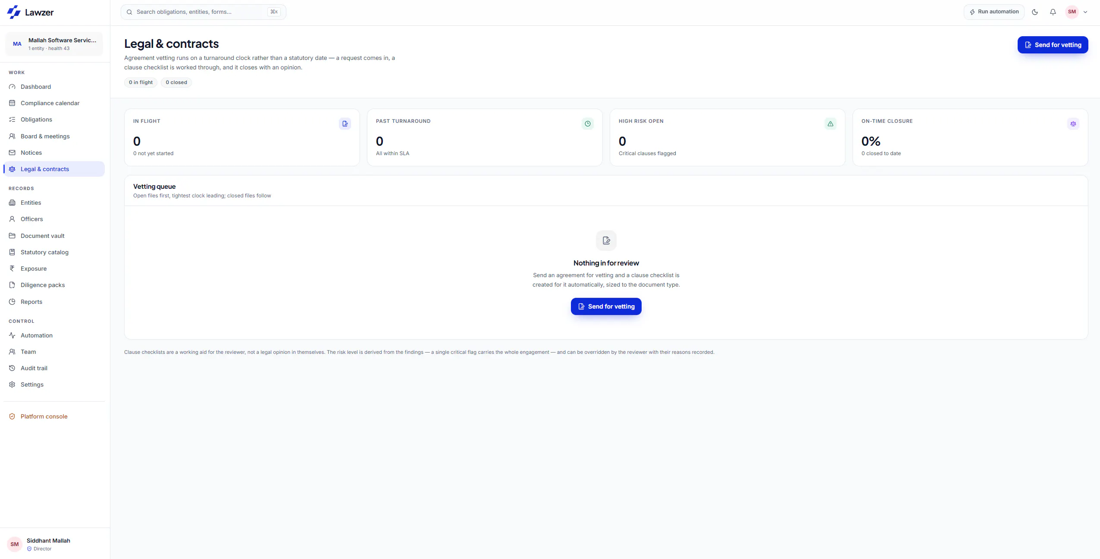Open the Platform console link
The width and height of the screenshot is (1100, 559).
pyautogui.click(x=54, y=416)
